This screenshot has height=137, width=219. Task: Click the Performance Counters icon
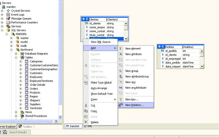coord(8,22)
